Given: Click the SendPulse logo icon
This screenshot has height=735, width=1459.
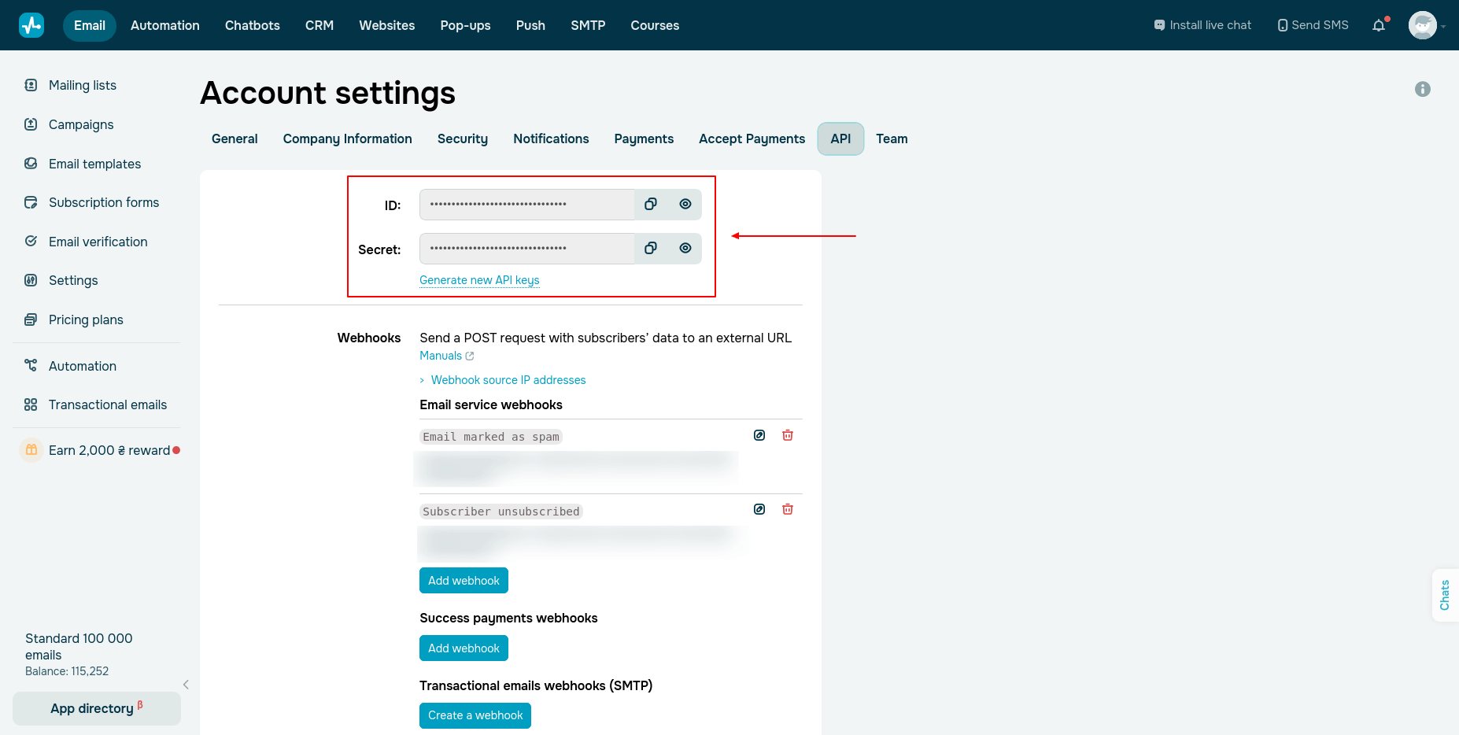Looking at the screenshot, I should point(31,25).
